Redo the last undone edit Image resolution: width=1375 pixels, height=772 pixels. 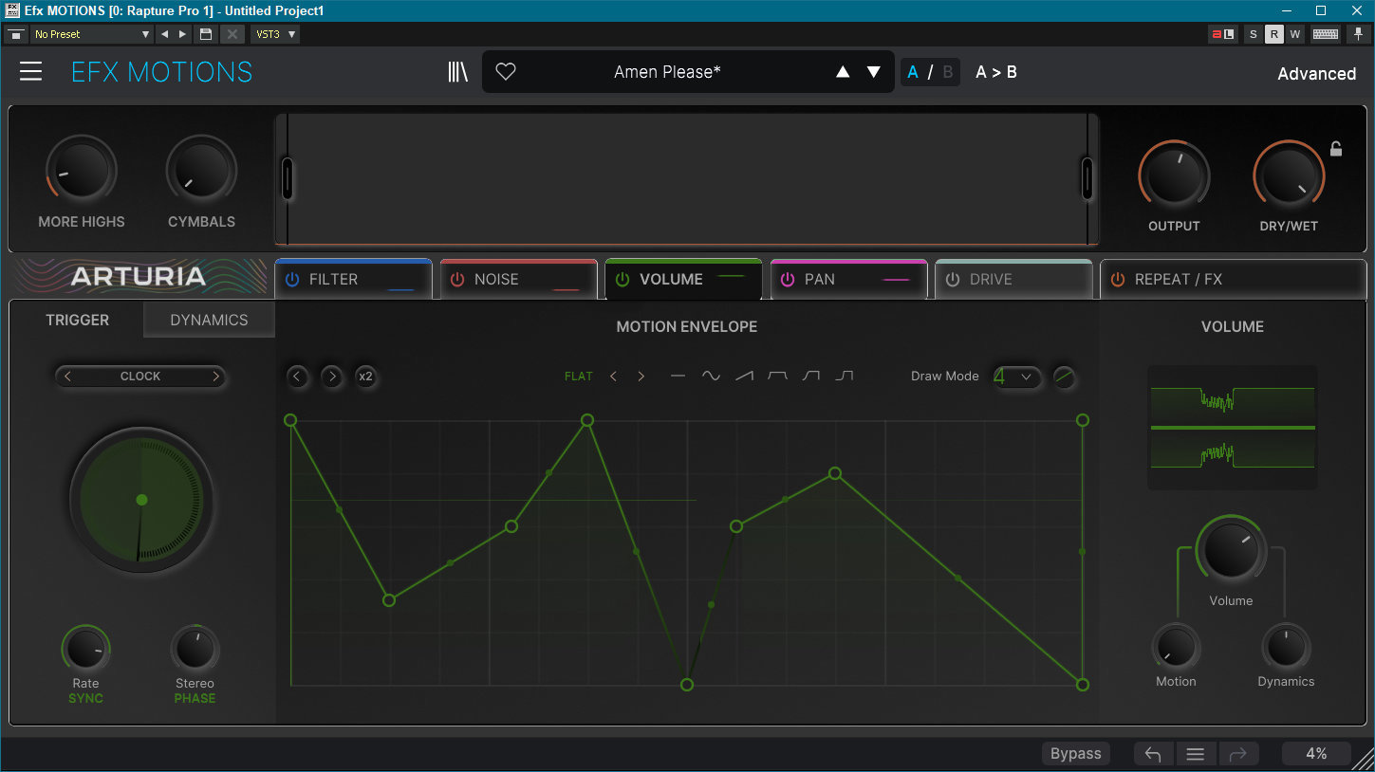click(1237, 754)
